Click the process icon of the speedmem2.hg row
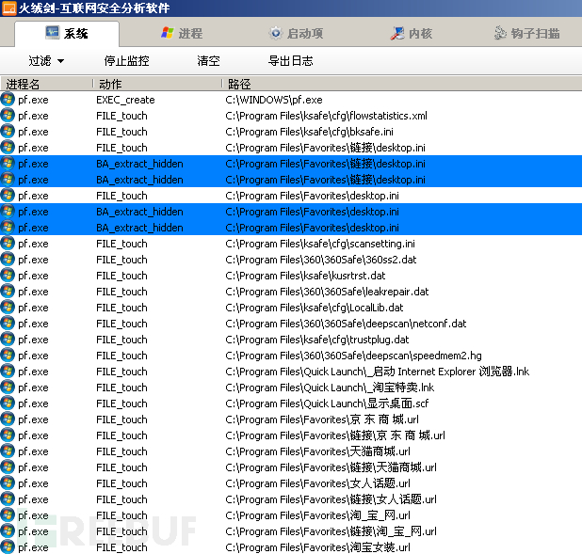This screenshot has width=582, height=554. point(8,356)
